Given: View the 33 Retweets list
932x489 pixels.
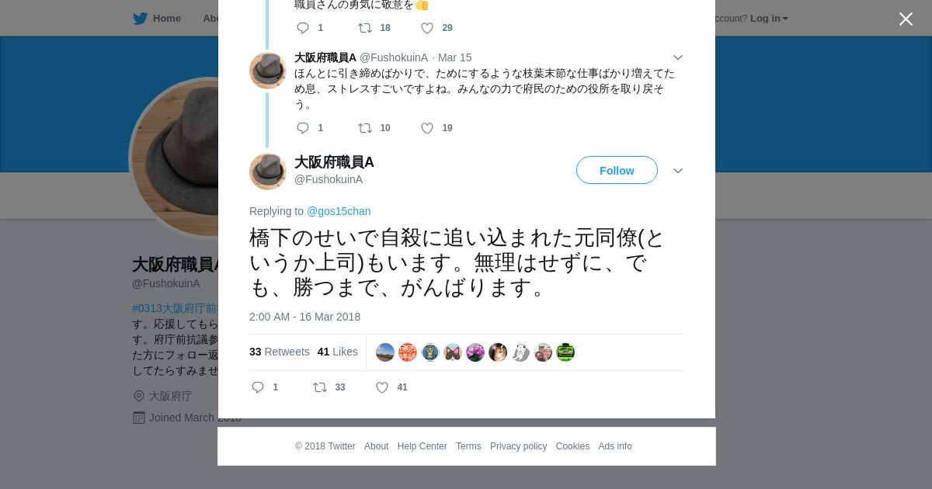Looking at the screenshot, I should click(280, 352).
